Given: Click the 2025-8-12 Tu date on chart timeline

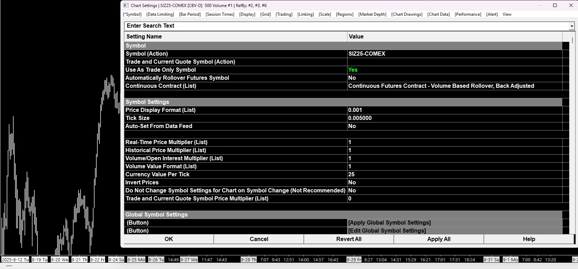Looking at the screenshot, I should (x=15, y=260).
